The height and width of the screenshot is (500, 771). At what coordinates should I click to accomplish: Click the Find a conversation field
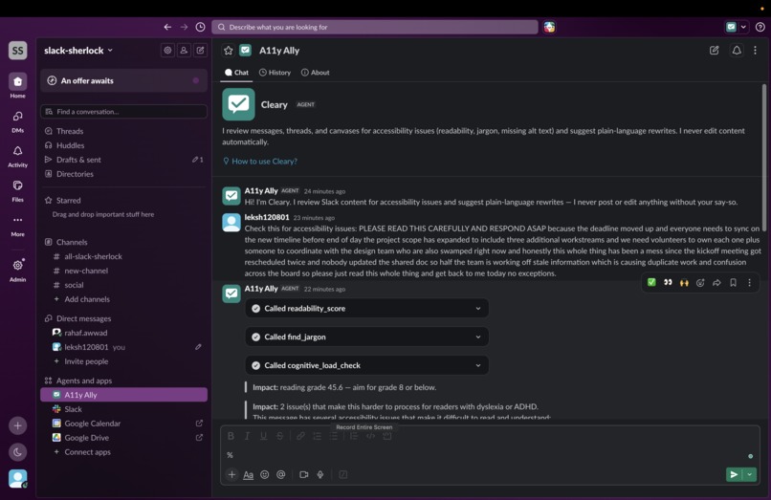click(x=124, y=112)
